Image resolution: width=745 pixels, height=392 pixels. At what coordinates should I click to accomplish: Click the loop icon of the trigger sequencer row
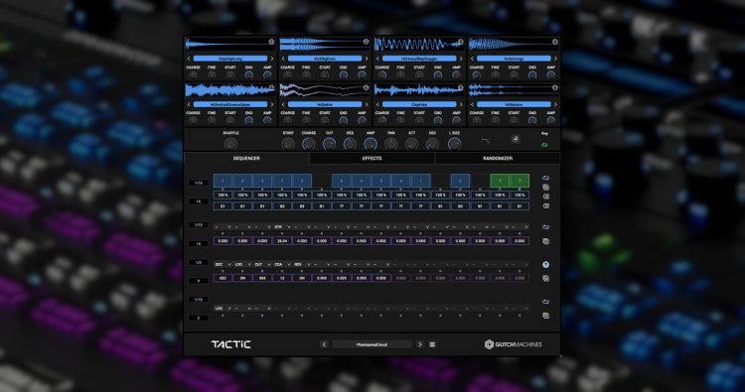tap(545, 178)
